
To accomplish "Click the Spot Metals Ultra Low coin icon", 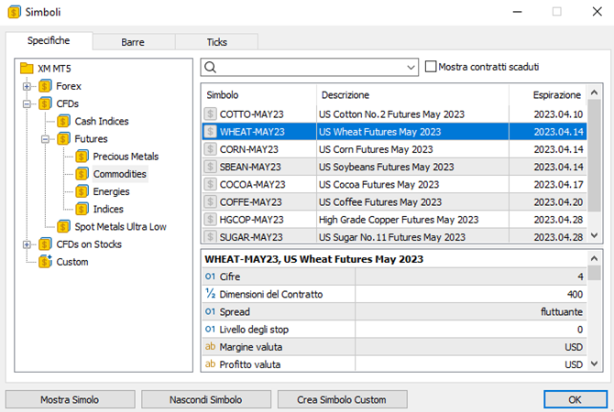I will pyautogui.click(x=63, y=226).
